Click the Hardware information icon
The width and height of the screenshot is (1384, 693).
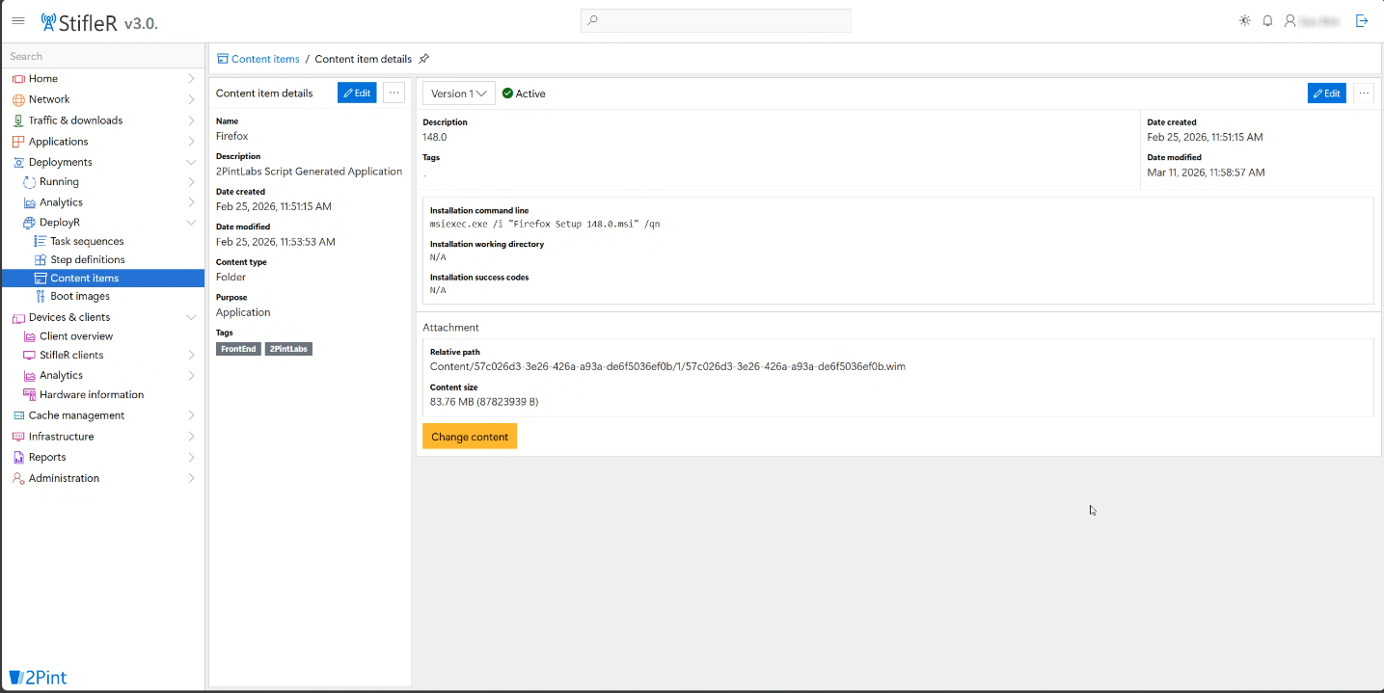[30, 394]
